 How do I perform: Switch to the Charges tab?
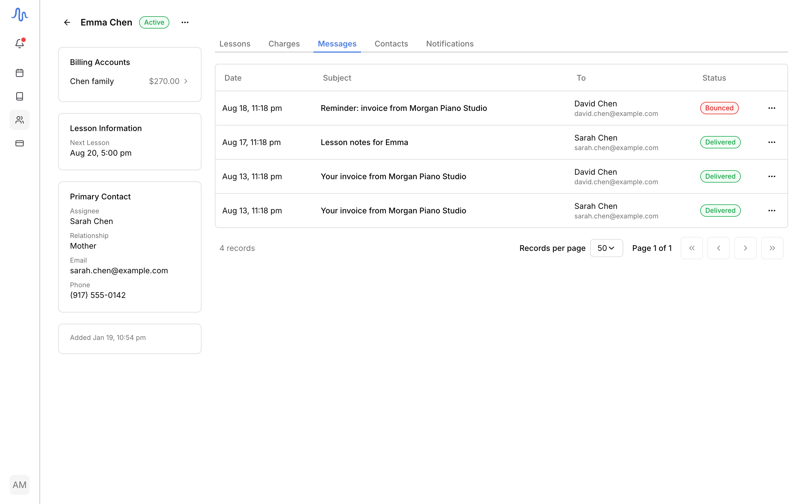[x=284, y=44]
